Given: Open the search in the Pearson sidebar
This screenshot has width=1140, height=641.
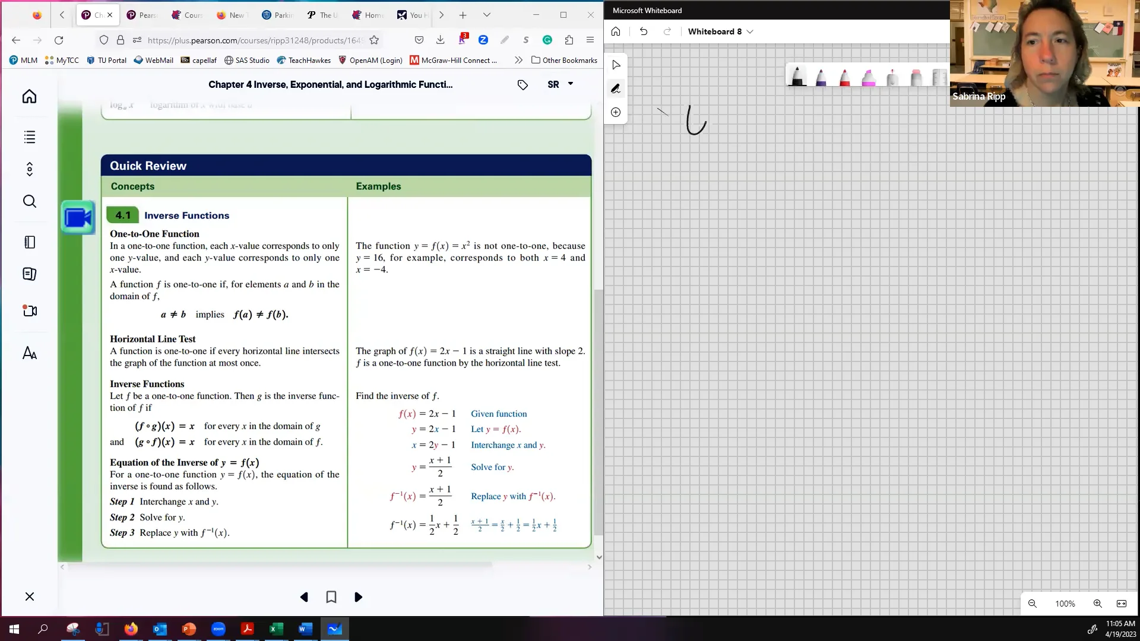Looking at the screenshot, I should coord(29,201).
